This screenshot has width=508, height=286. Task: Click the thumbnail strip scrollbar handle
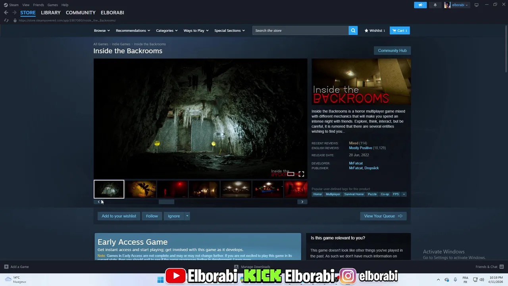(166, 202)
